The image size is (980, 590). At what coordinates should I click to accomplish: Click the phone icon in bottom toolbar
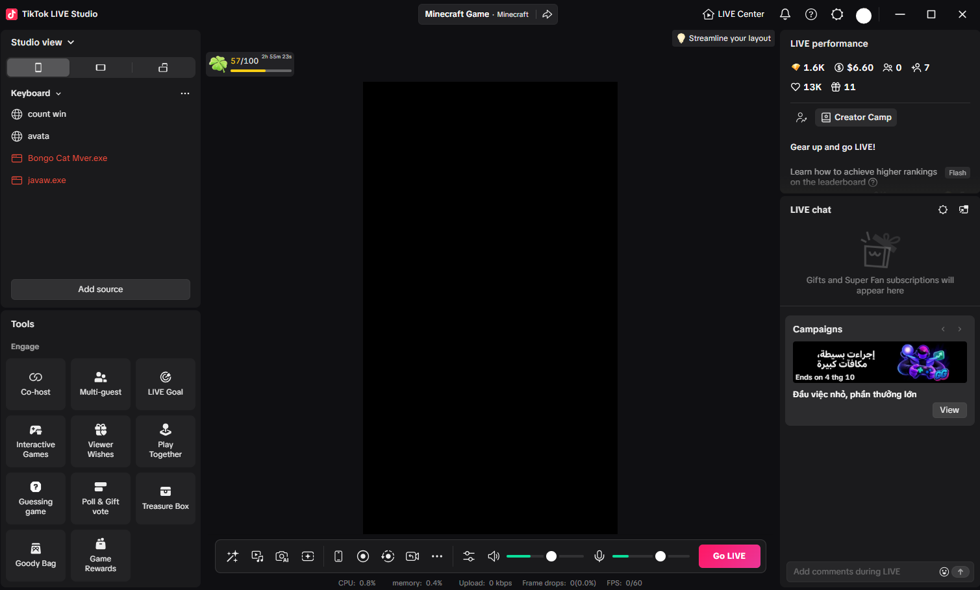click(338, 556)
